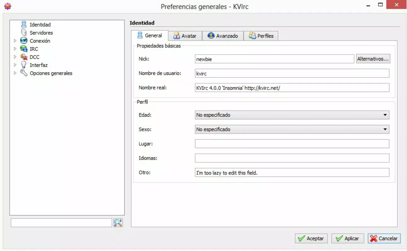Click the Nombre de usuario field

(292, 73)
